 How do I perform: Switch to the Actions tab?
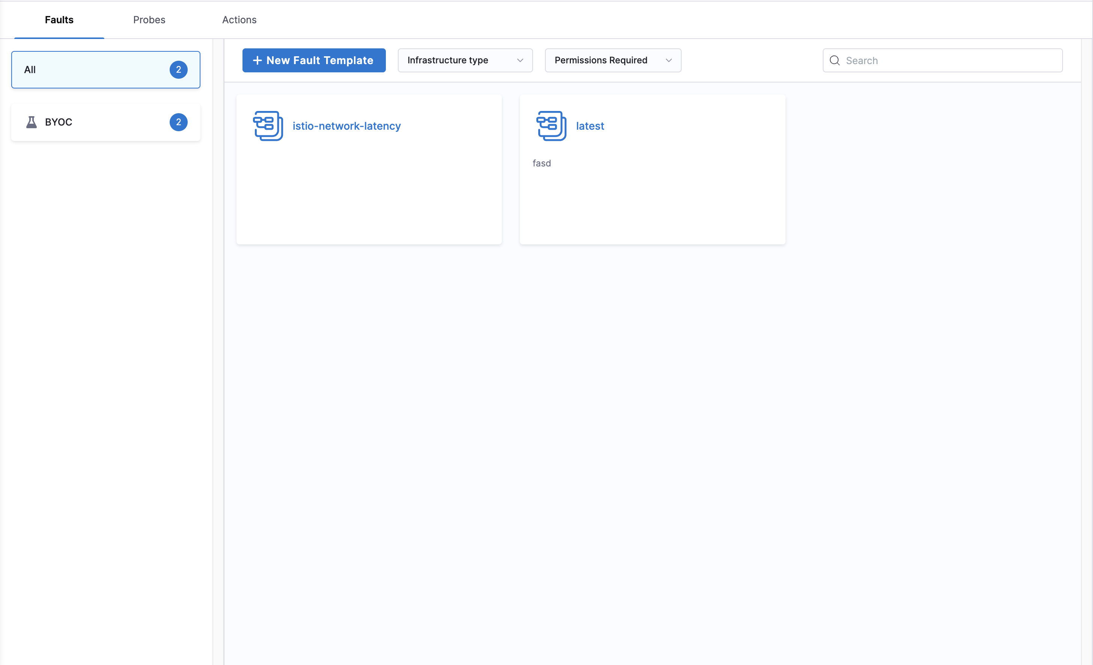pyautogui.click(x=239, y=20)
